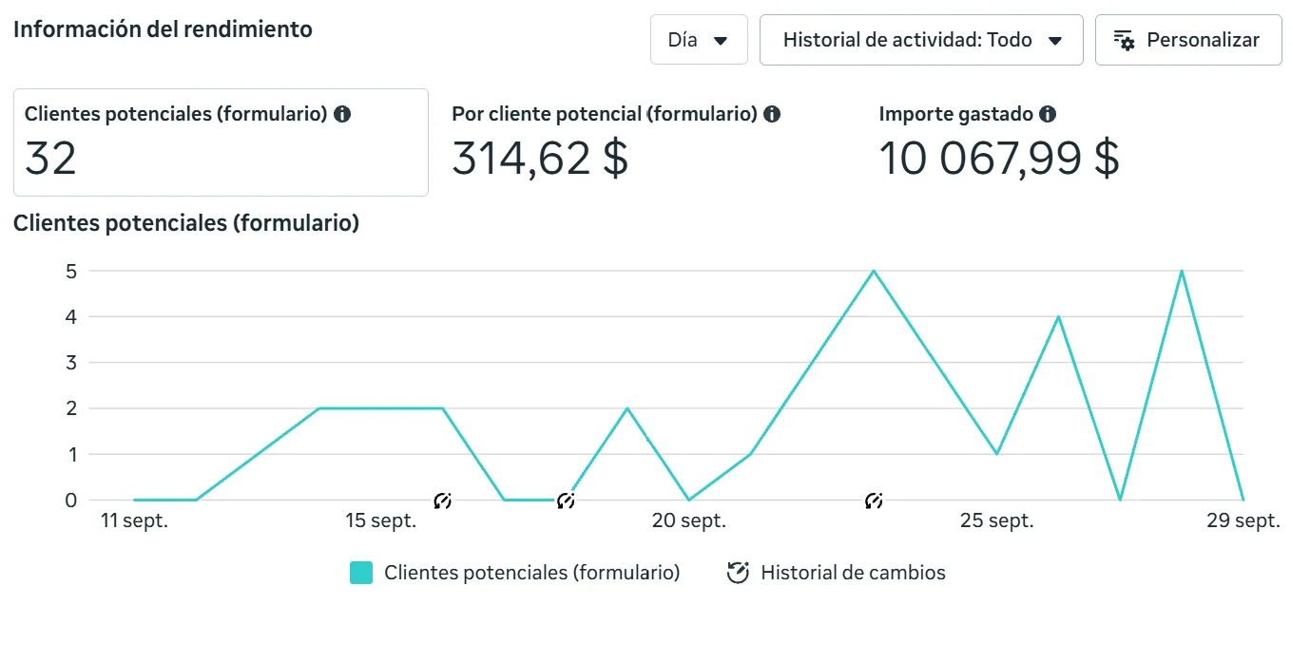Click the Importe gastado metric label
This screenshot has height=662, width=1291.
pos(956,114)
